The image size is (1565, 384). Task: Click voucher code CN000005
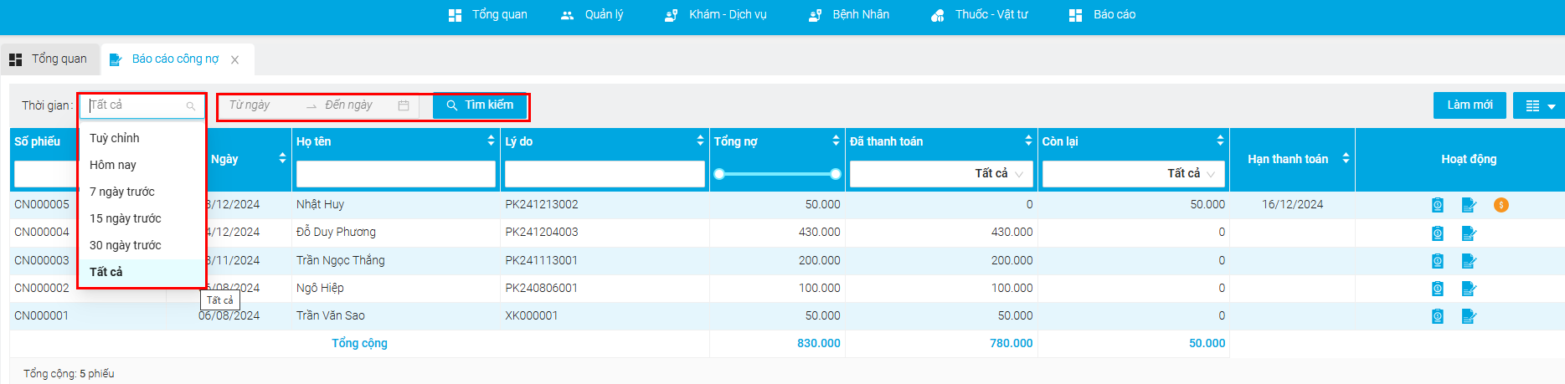pyautogui.click(x=42, y=205)
